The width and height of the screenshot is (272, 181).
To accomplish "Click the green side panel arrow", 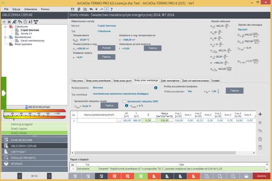I will pyautogui.click(x=4, y=93).
